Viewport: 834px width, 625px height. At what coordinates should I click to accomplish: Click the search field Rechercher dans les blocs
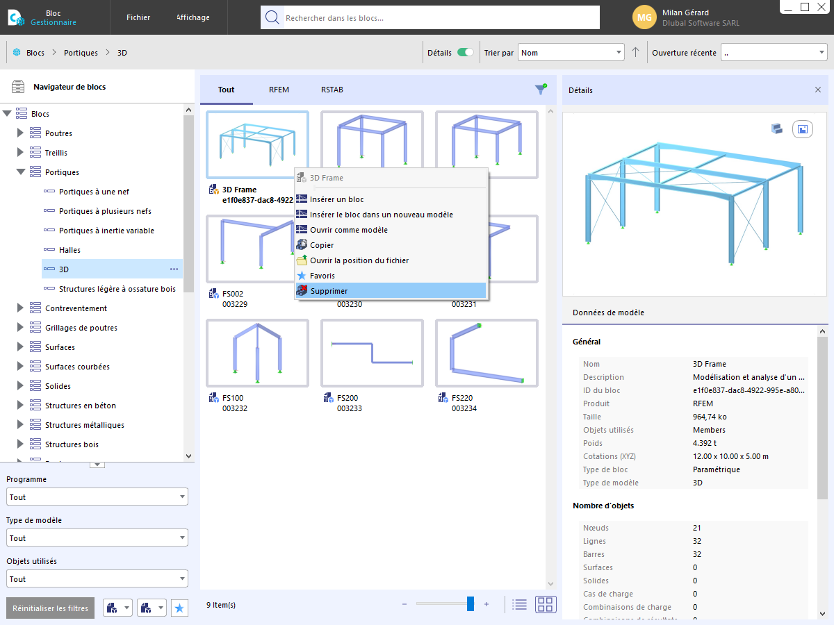[441, 17]
